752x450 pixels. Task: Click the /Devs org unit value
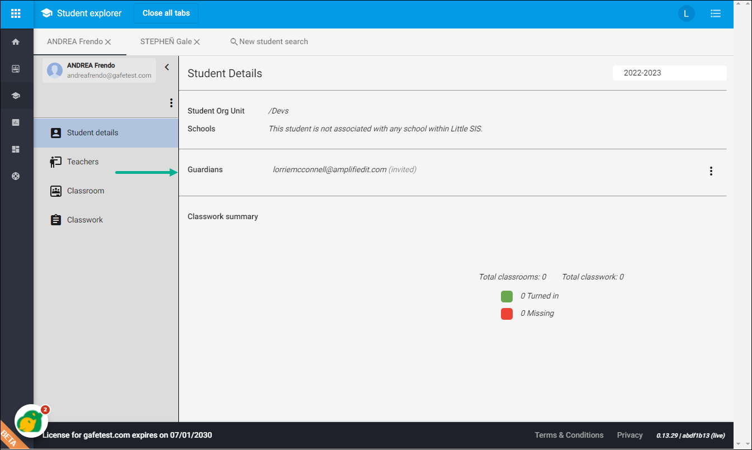point(278,111)
